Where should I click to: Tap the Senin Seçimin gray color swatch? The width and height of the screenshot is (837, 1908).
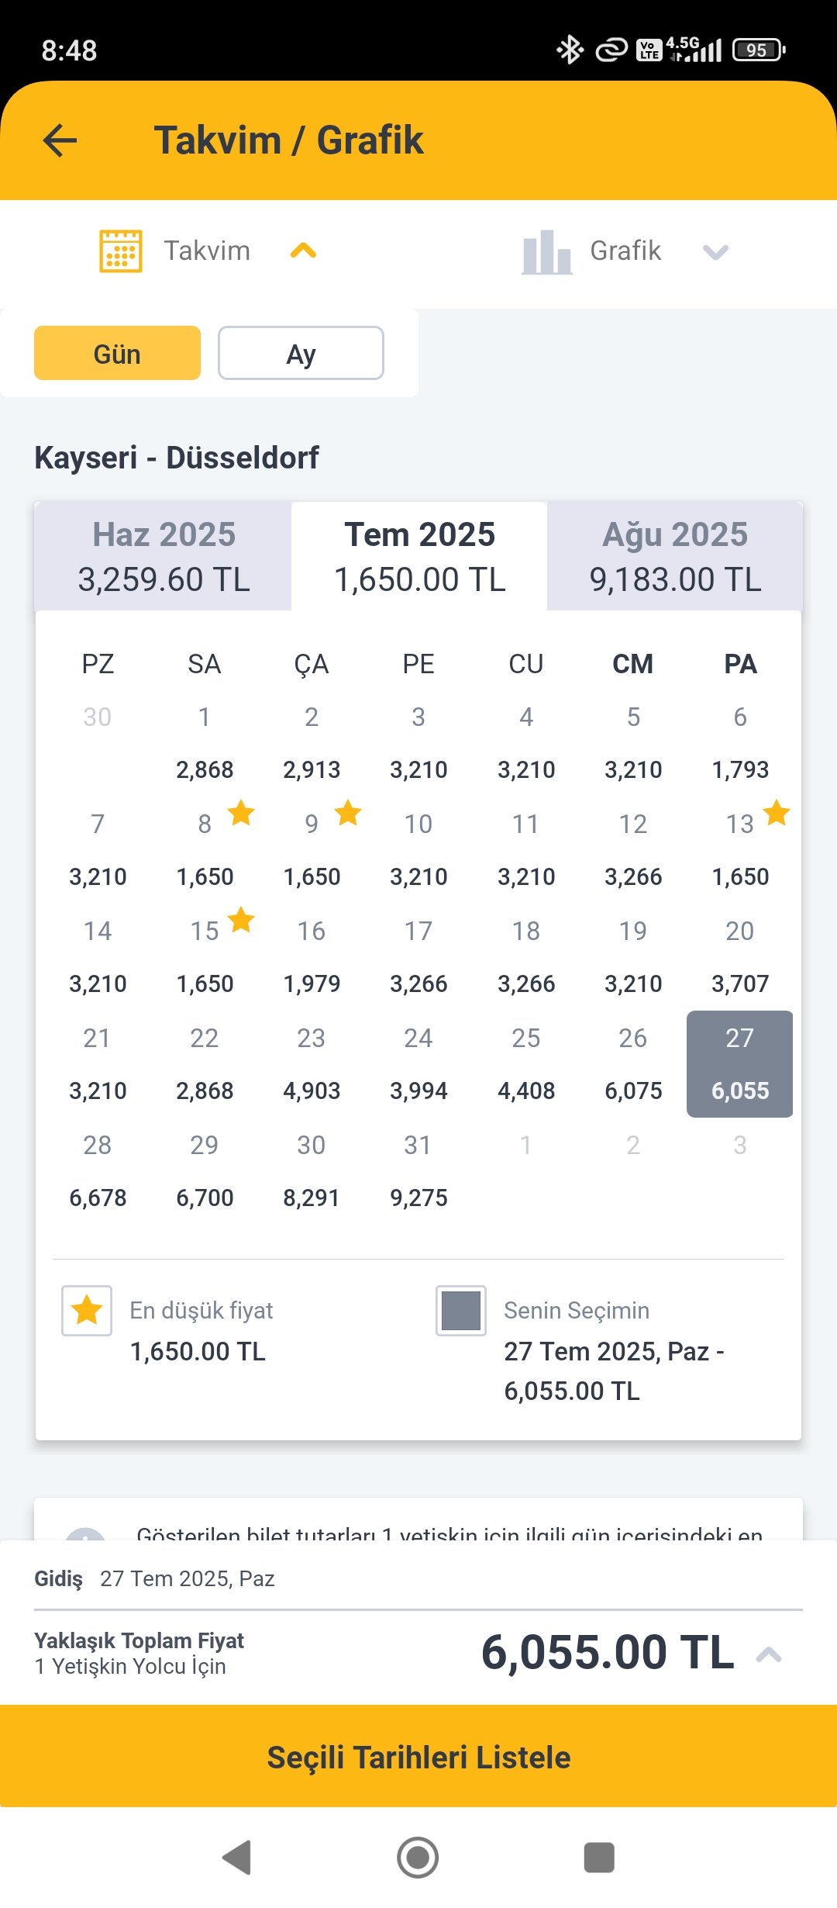pyautogui.click(x=461, y=1310)
